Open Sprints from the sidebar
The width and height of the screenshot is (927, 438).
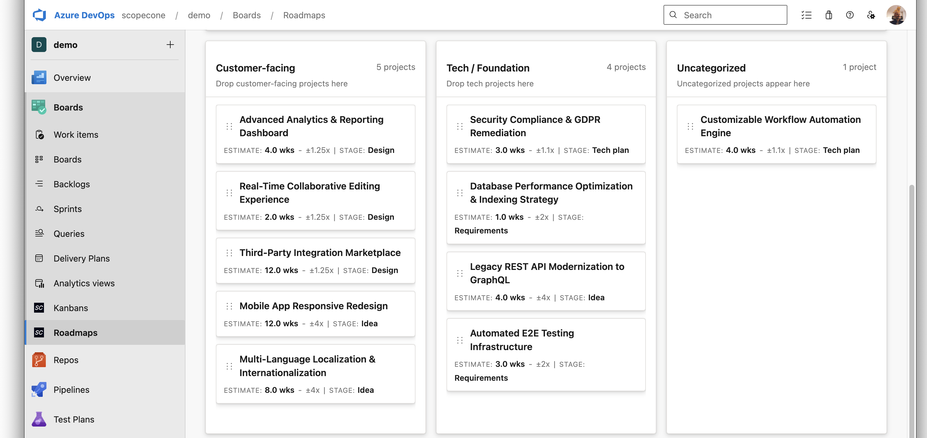coord(68,209)
